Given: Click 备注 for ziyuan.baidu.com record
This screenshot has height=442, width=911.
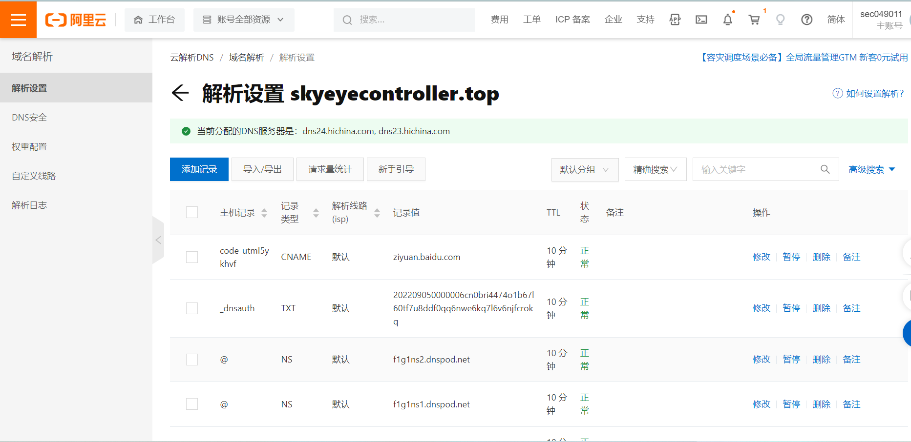Looking at the screenshot, I should [x=851, y=257].
